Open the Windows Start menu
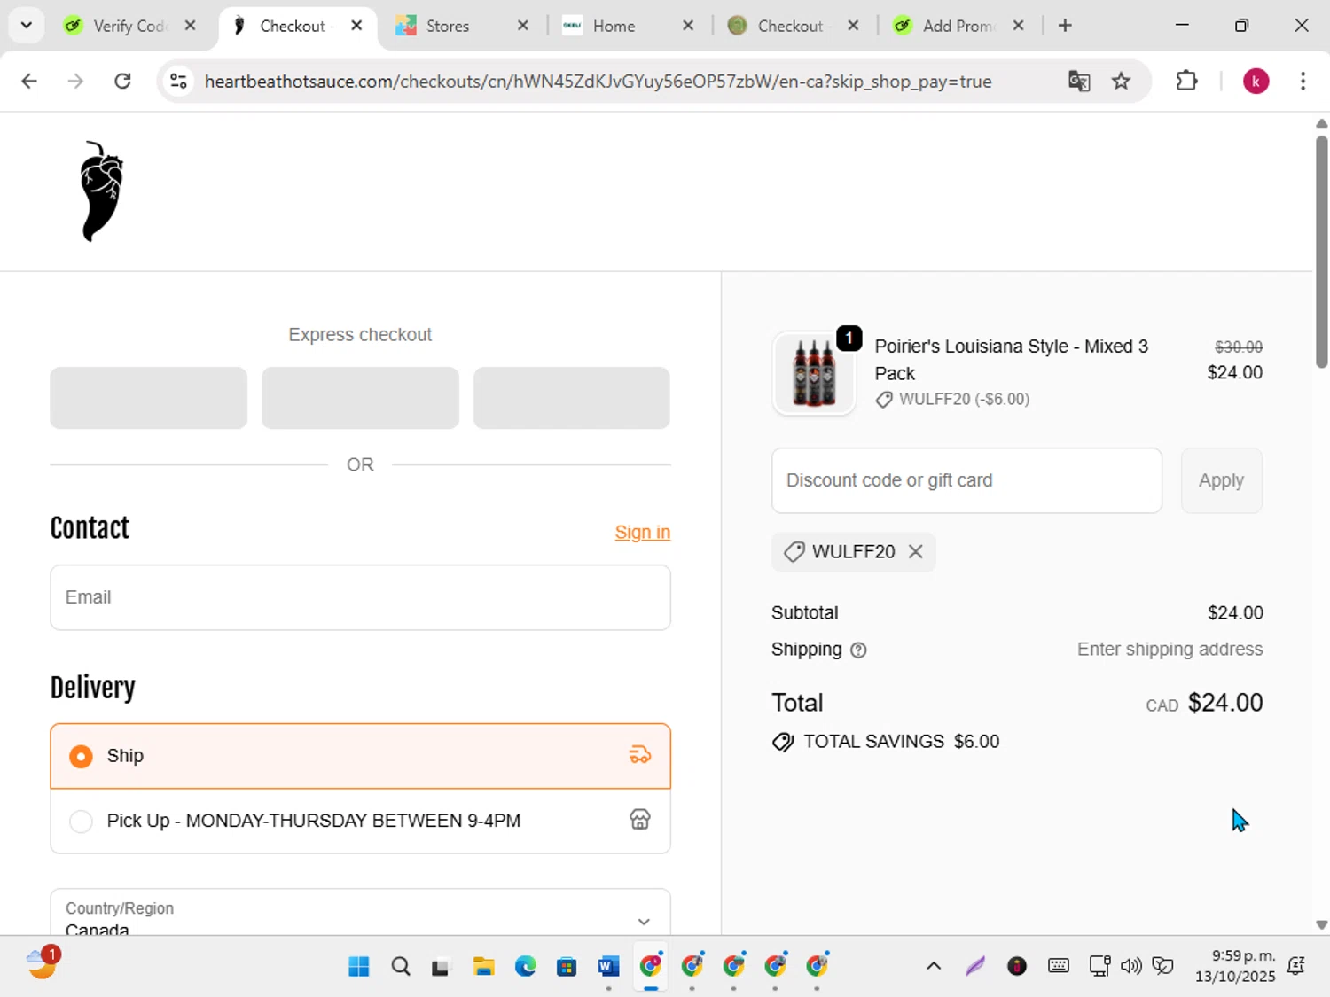Viewport: 1330px width, 997px height. tap(359, 966)
